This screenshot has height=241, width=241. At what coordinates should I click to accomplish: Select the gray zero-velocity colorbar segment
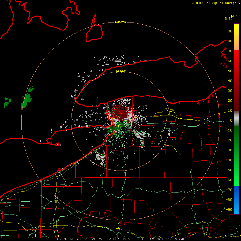tap(236, 118)
